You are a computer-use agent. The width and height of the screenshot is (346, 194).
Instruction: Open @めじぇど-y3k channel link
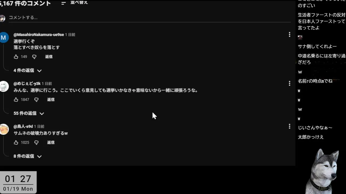click(x=27, y=84)
